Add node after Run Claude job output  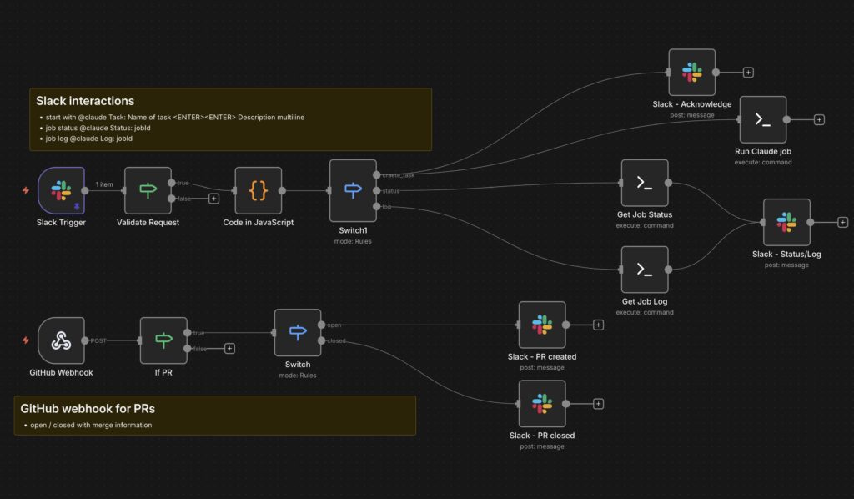(819, 120)
